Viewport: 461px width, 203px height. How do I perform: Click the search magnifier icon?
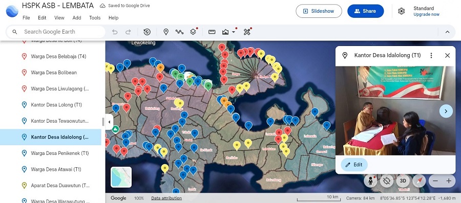pyautogui.click(x=15, y=32)
